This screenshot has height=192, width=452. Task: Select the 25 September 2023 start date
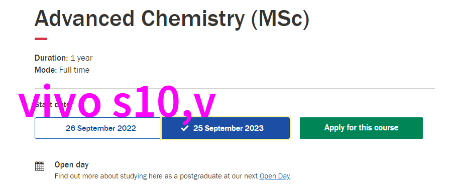pos(225,128)
